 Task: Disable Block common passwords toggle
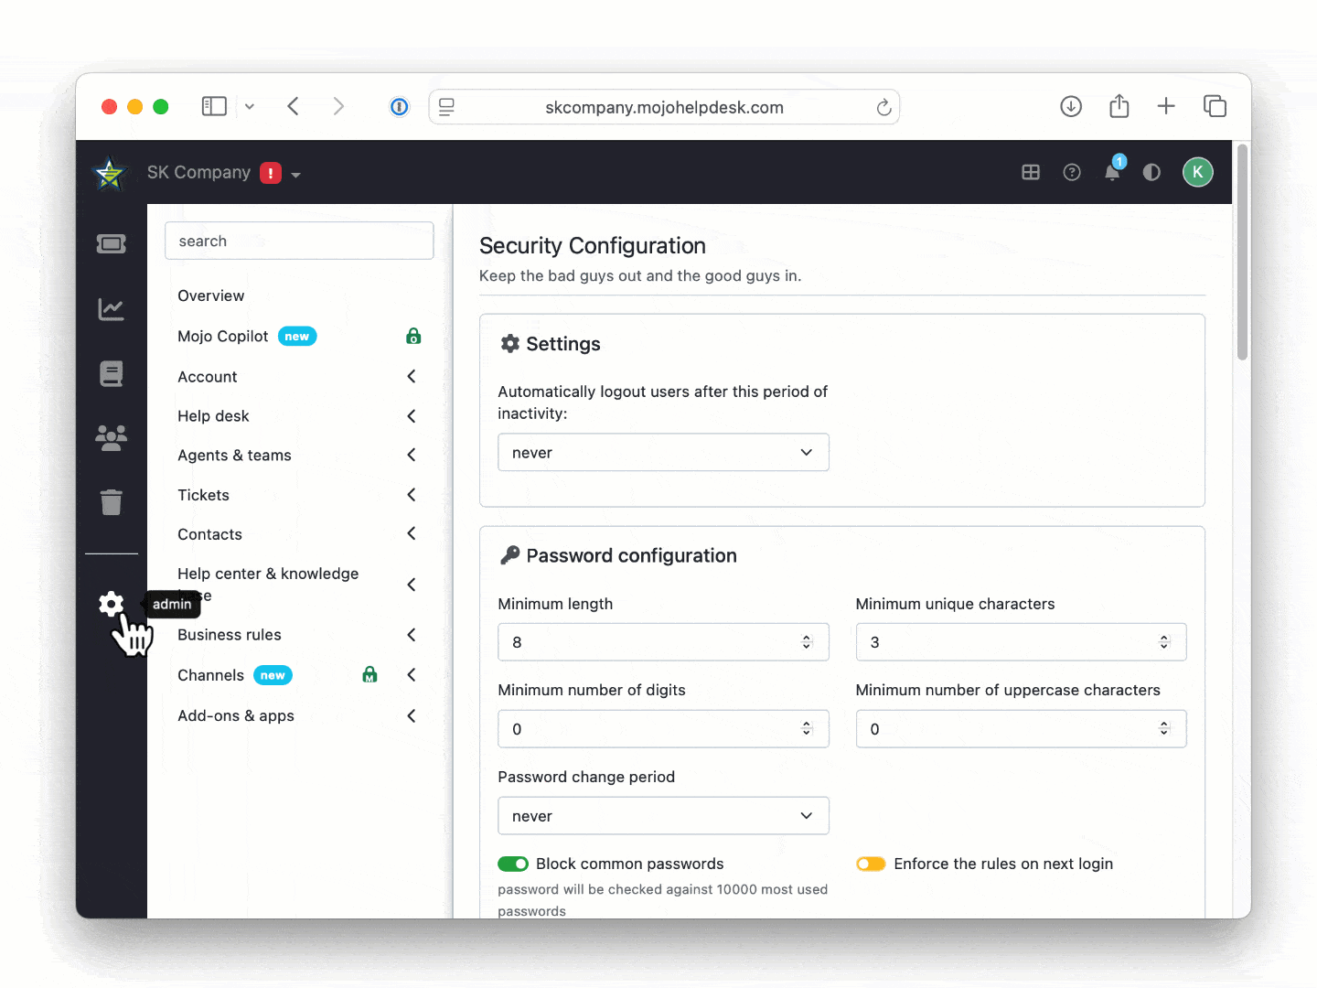tap(513, 864)
